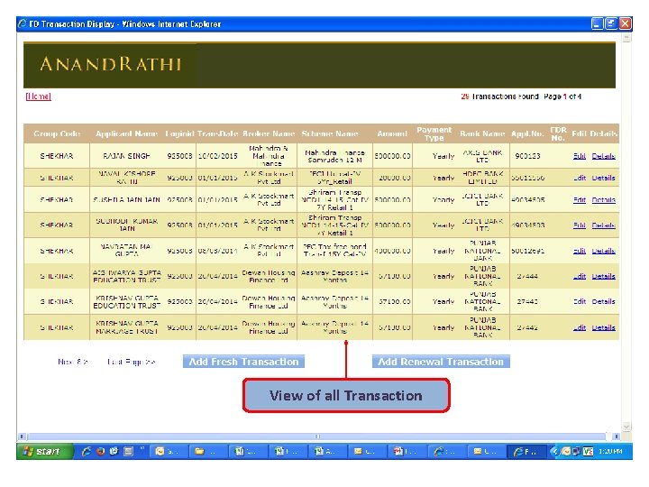Screen dimensions: 649x487
Task: Go to the Next page link
Action: pos(73,362)
